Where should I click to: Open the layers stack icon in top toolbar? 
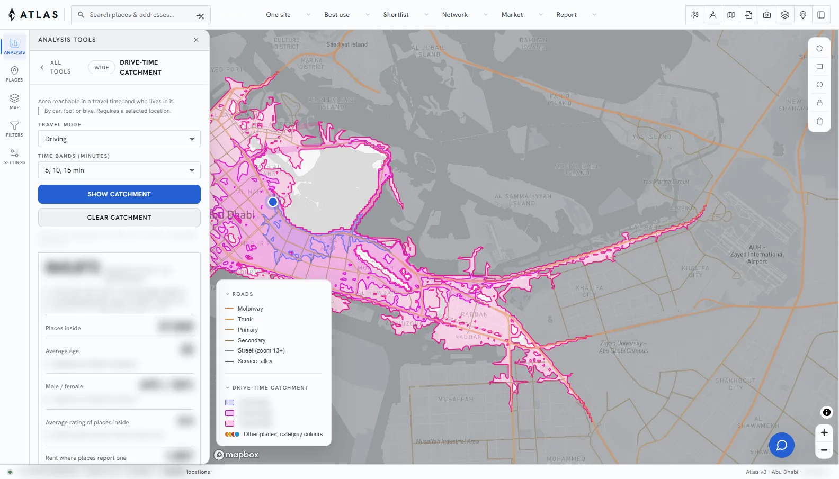(x=785, y=15)
